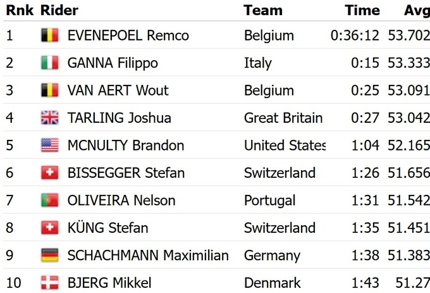Sort by the Time column header
430x293 pixels.
[x=362, y=11]
